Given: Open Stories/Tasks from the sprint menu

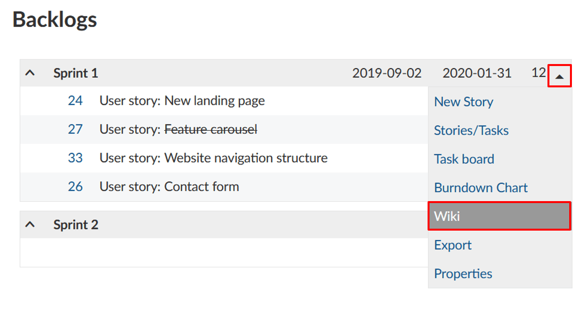Looking at the screenshot, I should [x=471, y=130].
